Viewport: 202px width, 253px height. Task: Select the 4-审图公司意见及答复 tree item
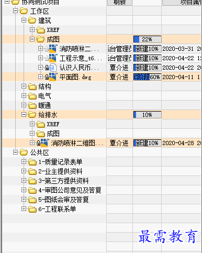tap(70, 190)
